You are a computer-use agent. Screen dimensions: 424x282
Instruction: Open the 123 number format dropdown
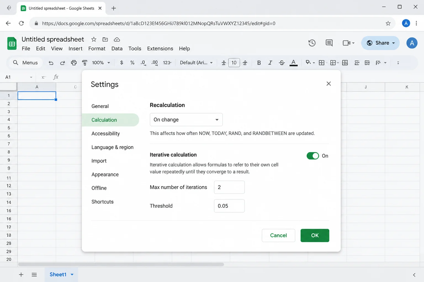(167, 63)
